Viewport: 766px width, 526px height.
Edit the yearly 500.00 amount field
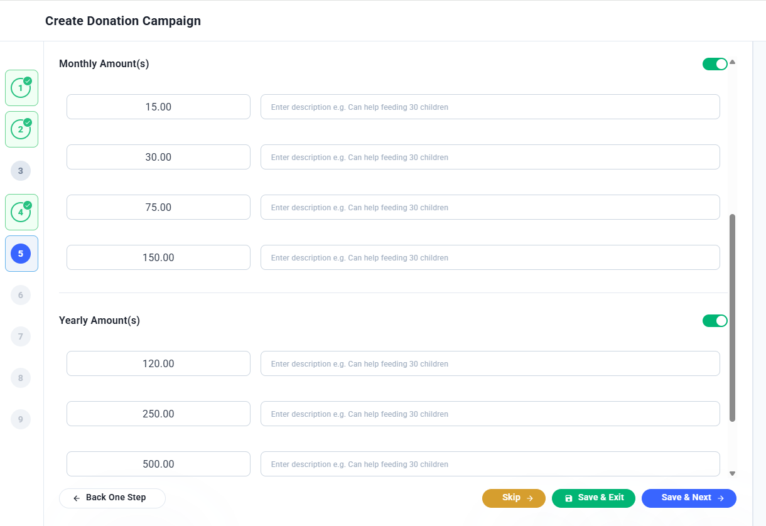pos(158,464)
